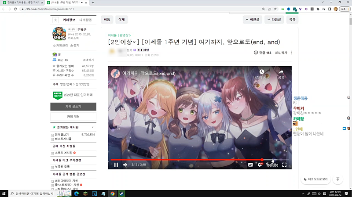Open Chrome side panel icon
Screen dimensions: 352x197
pos(330,9)
